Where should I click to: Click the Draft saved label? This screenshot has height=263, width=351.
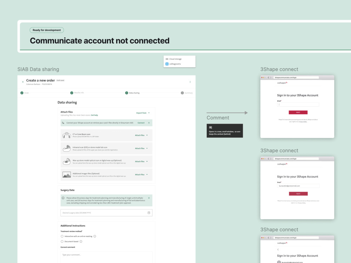click(x=60, y=81)
